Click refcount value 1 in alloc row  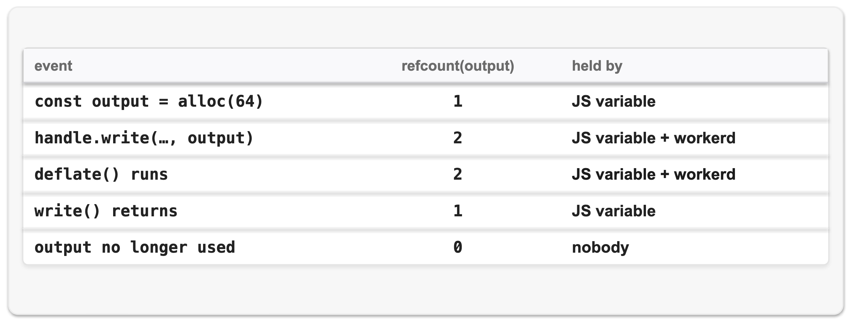pos(458,101)
